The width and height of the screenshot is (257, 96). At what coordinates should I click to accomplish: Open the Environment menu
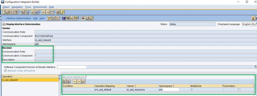[x=40, y=7]
